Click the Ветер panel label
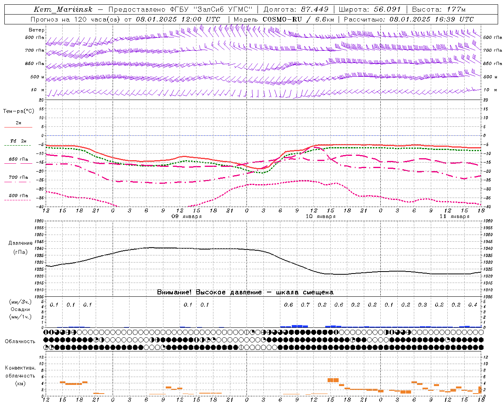 (36, 30)
